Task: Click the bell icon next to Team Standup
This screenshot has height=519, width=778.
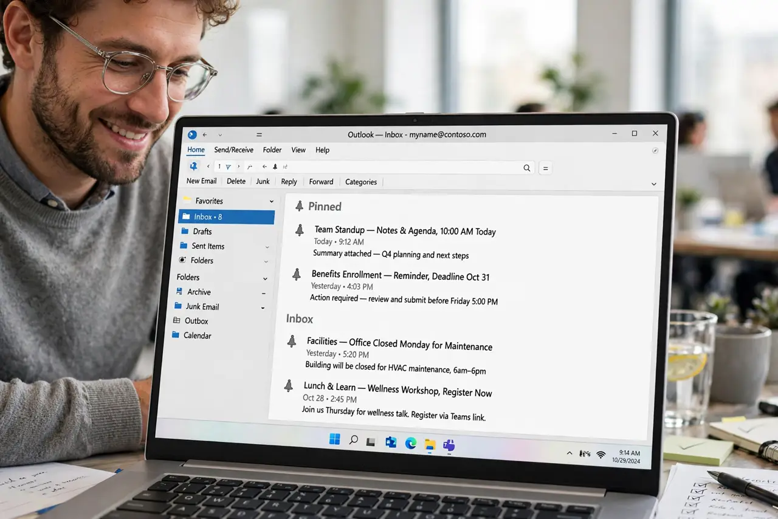Action: pos(299,230)
